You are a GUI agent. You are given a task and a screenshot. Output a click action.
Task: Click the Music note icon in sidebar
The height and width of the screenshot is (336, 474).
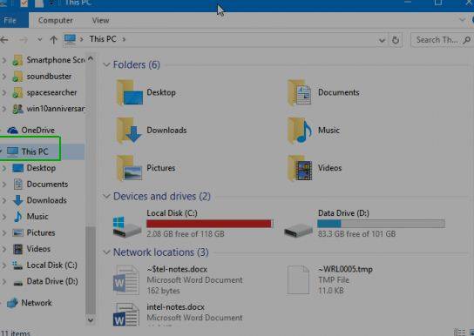pos(17,217)
